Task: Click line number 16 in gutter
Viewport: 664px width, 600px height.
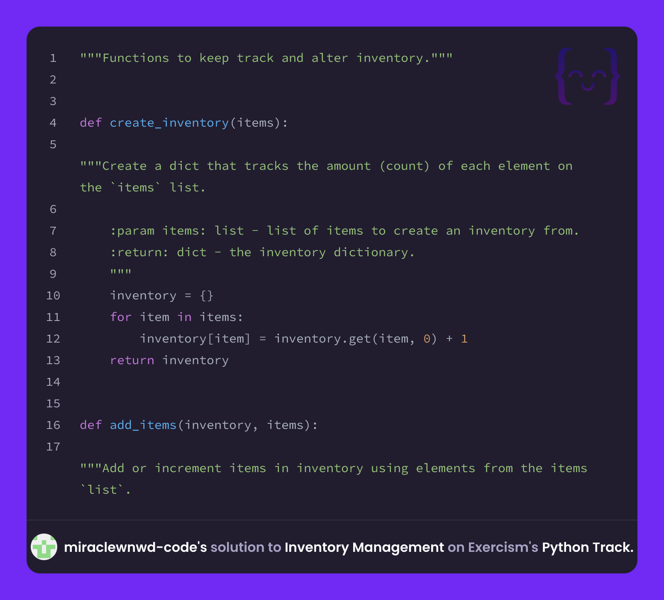Action: pyautogui.click(x=53, y=425)
